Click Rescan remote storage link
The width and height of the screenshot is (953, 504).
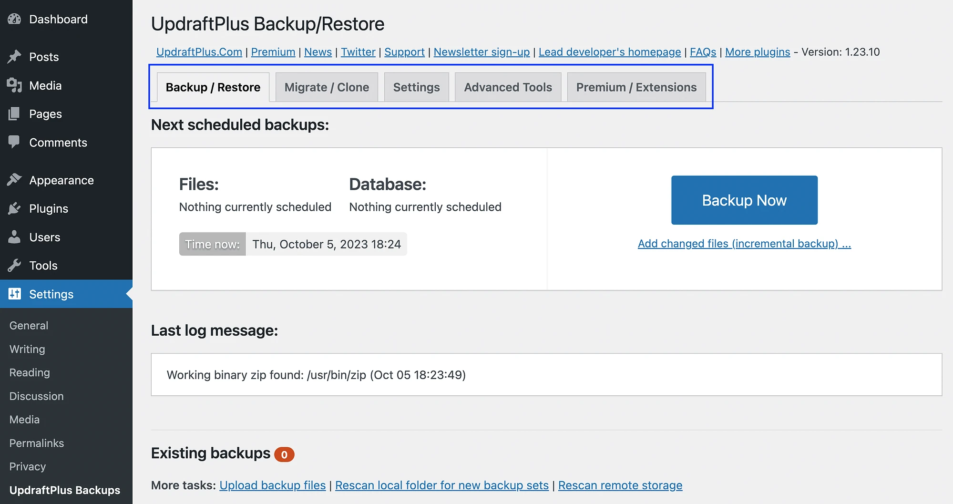620,485
